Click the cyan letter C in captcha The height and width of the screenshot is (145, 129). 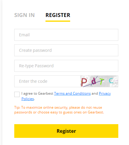click(x=111, y=81)
